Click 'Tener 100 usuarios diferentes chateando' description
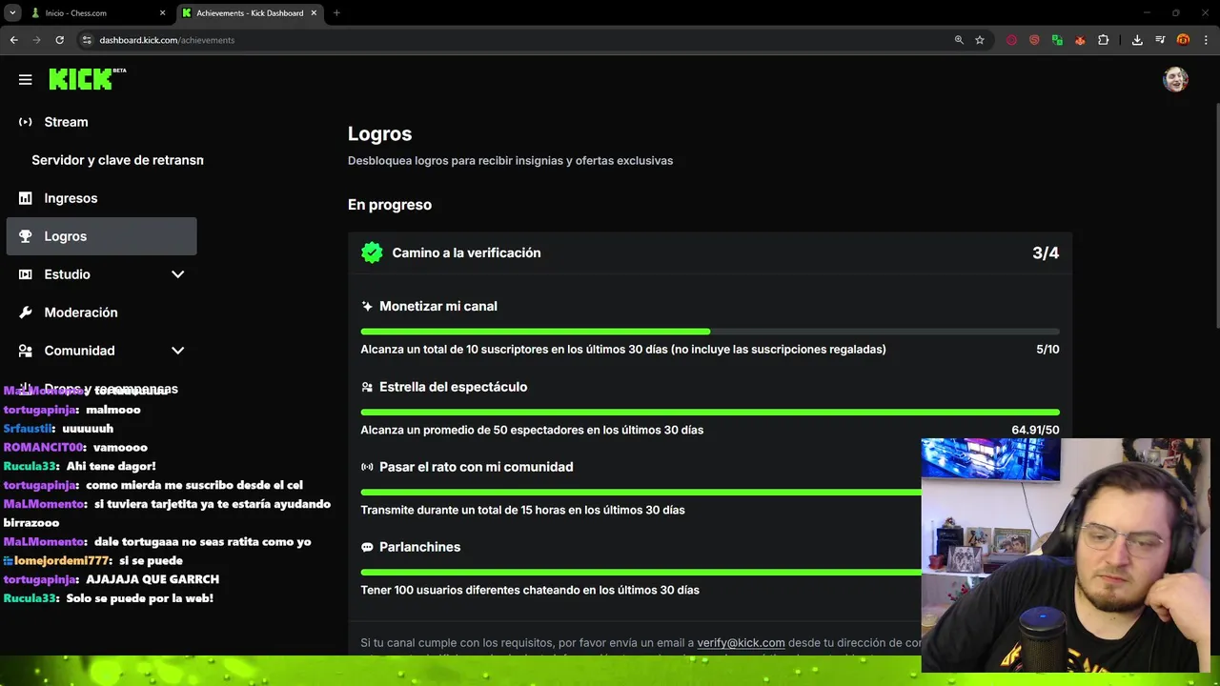 530,590
